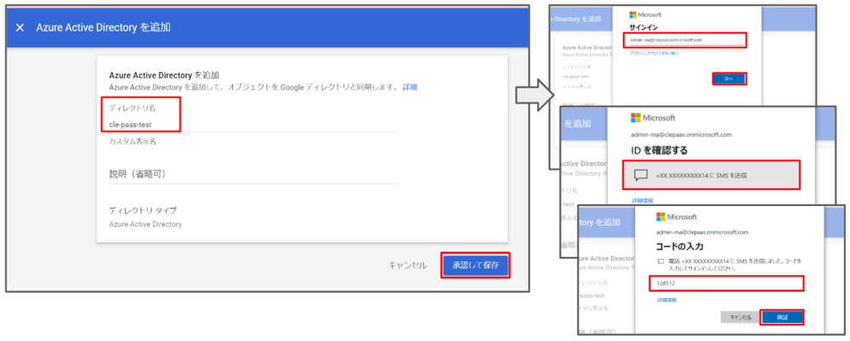Click the 検証 button
The width and height of the screenshot is (850, 341).
click(782, 317)
